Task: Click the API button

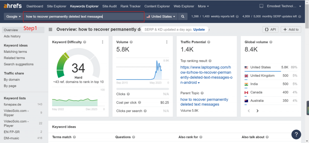Action: click(270, 30)
